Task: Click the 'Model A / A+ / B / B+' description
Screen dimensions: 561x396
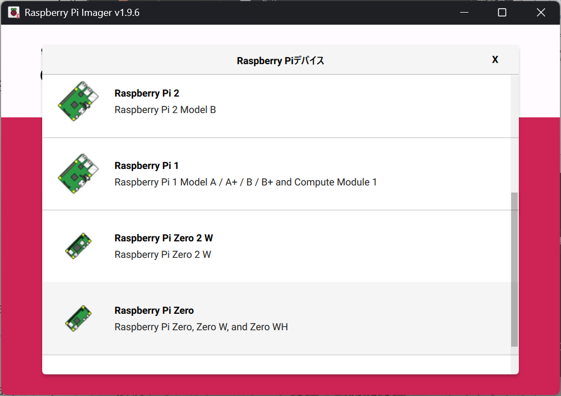Action: point(245,182)
